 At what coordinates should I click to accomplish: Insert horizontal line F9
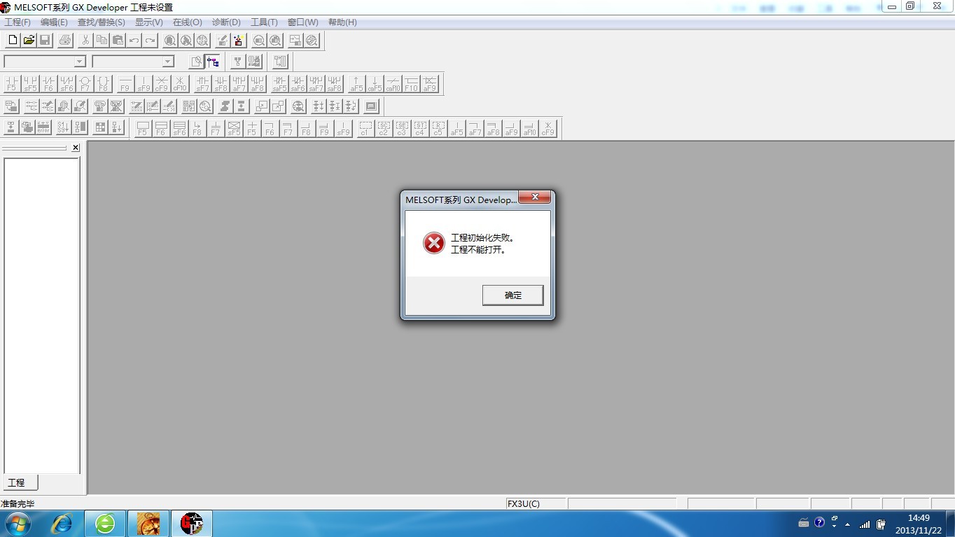125,85
